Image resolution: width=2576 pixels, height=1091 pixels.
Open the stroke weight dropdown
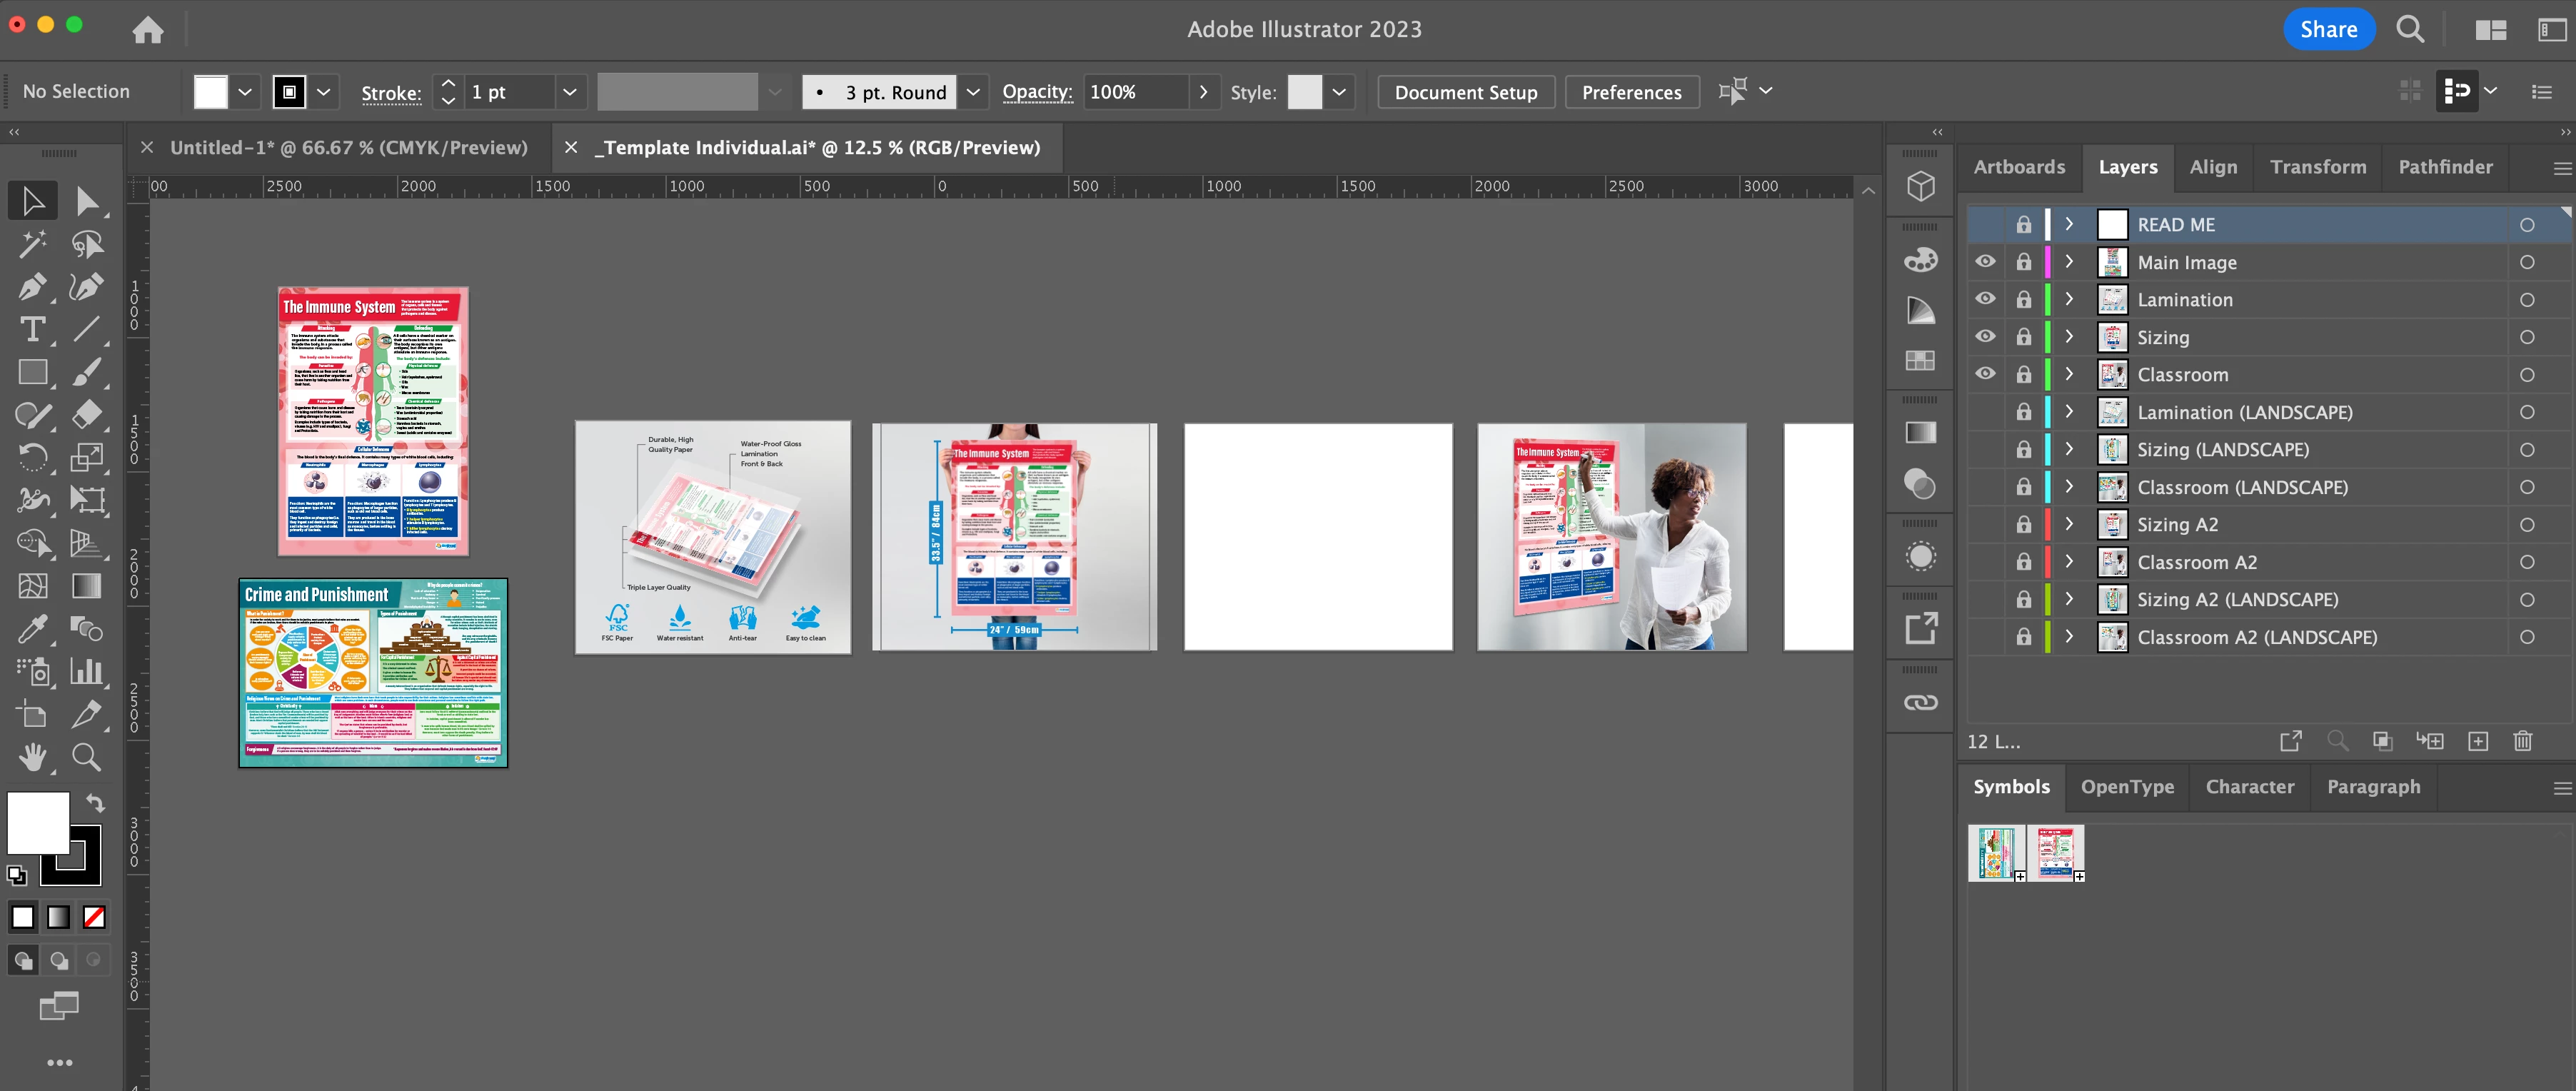pos(569,92)
